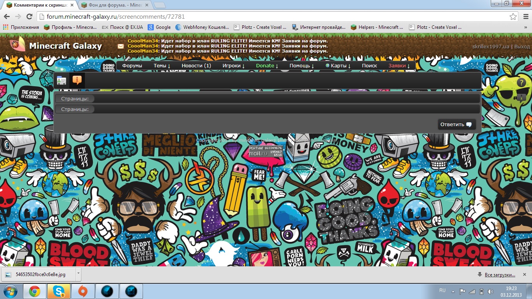Open the Origin taskbar icon
The width and height of the screenshot is (532, 299).
click(83, 291)
